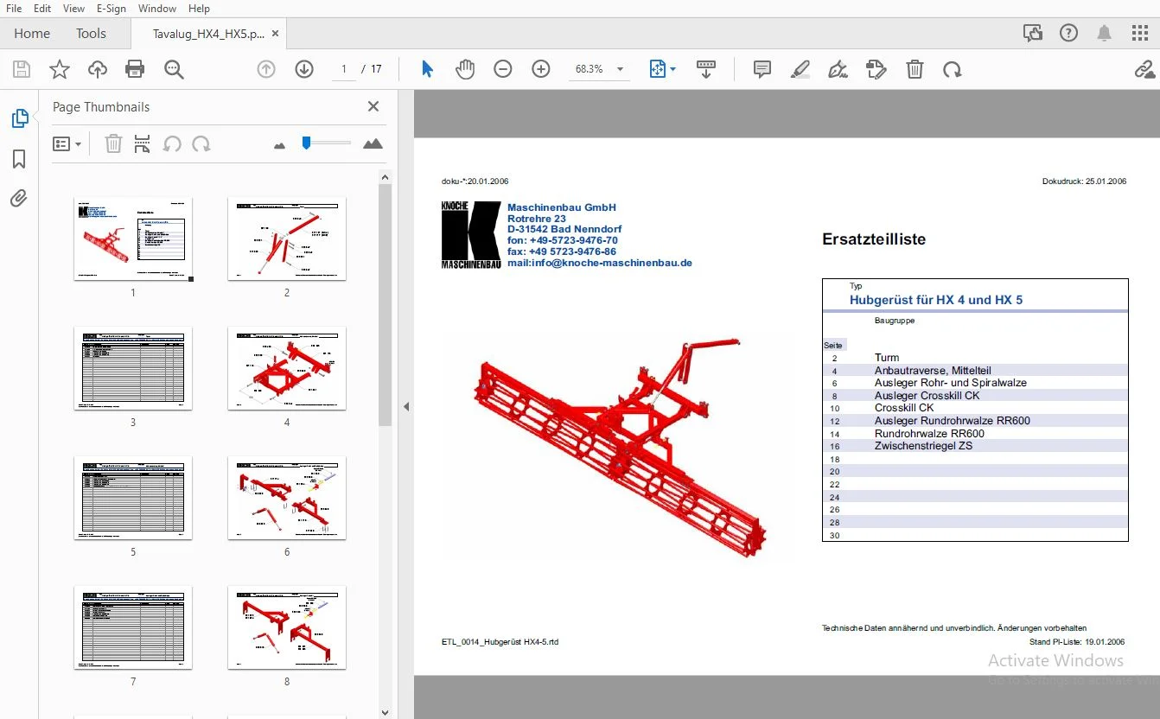The image size is (1160, 719).
Task: Rotate thumbnails counterclockwise
Action: pyautogui.click(x=172, y=143)
